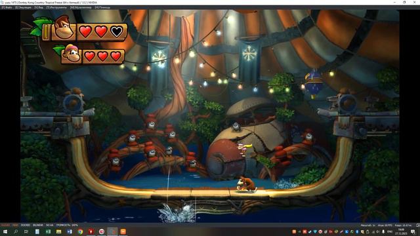The width and height of the screenshot is (420, 236).
Task: Open Google Chrome from the taskbar
Action: pos(80,231)
